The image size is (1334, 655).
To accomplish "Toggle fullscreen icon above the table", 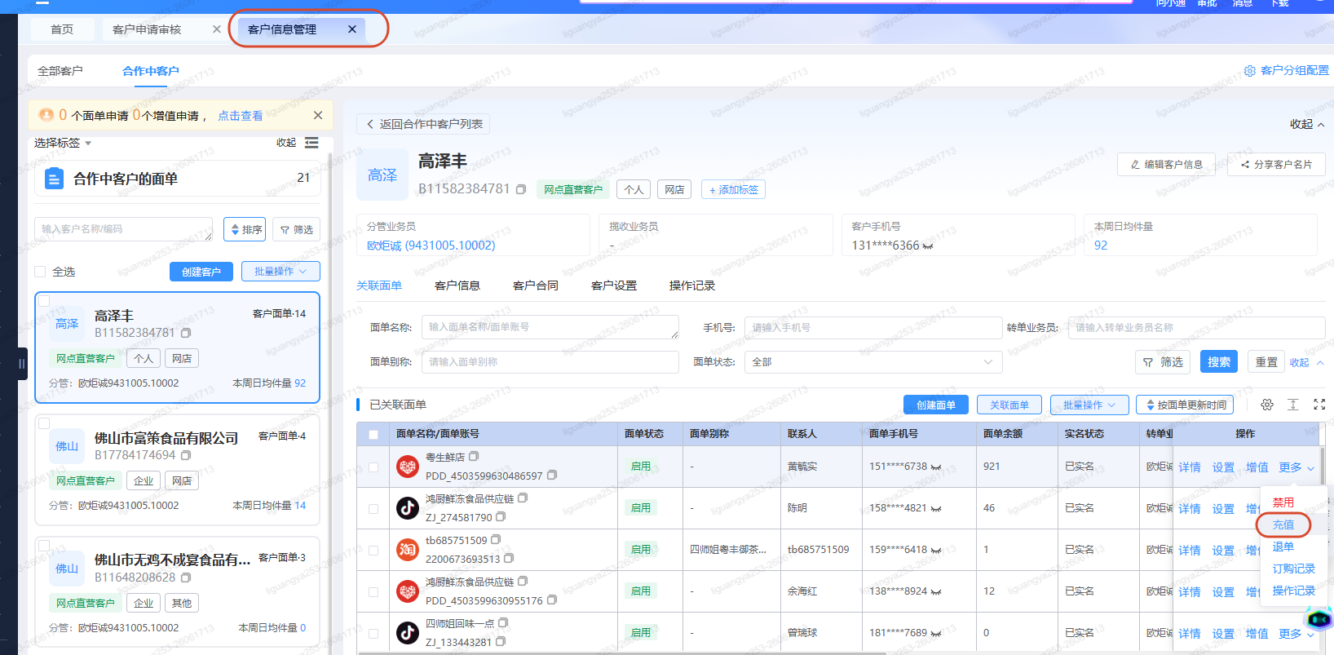I will [x=1319, y=405].
